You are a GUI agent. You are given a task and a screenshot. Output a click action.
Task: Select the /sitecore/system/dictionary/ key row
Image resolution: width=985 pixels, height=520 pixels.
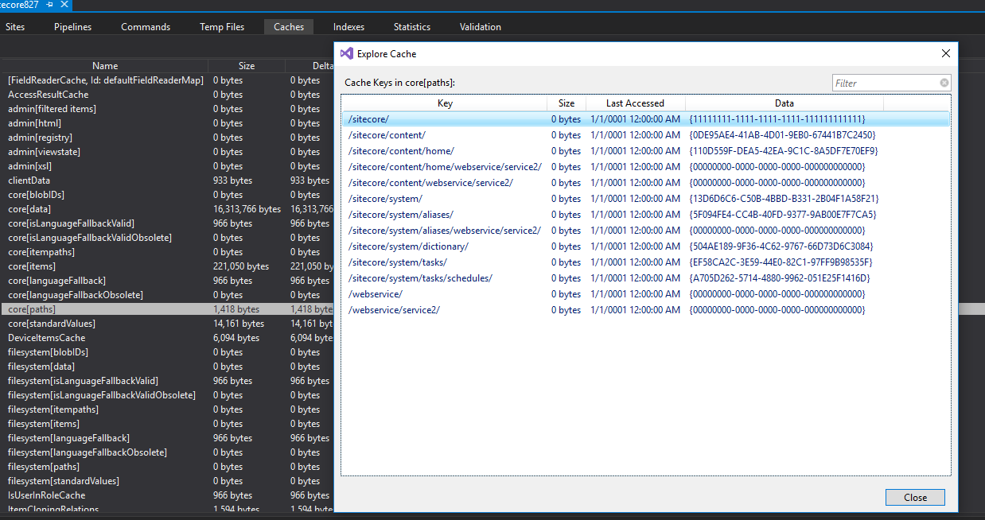point(646,246)
